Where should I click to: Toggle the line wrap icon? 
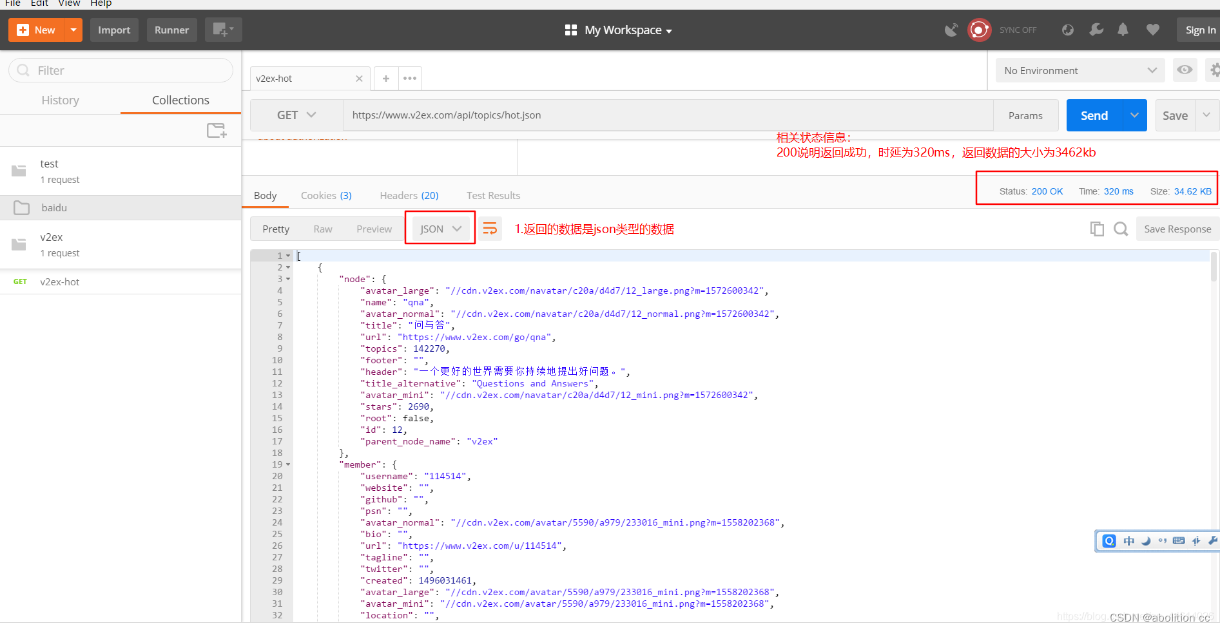(x=490, y=229)
